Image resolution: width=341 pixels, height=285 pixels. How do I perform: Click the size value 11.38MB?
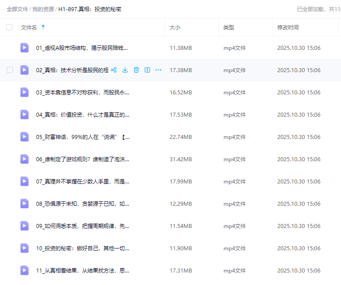[181, 48]
